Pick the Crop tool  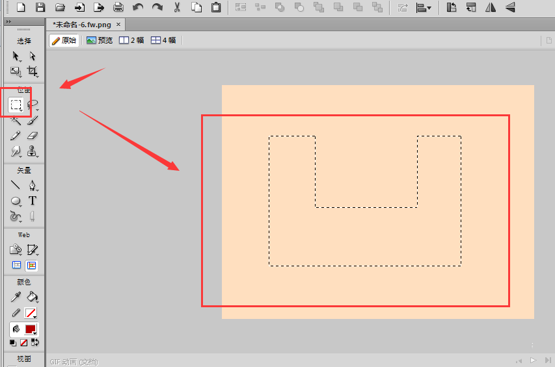pyautogui.click(x=32, y=71)
